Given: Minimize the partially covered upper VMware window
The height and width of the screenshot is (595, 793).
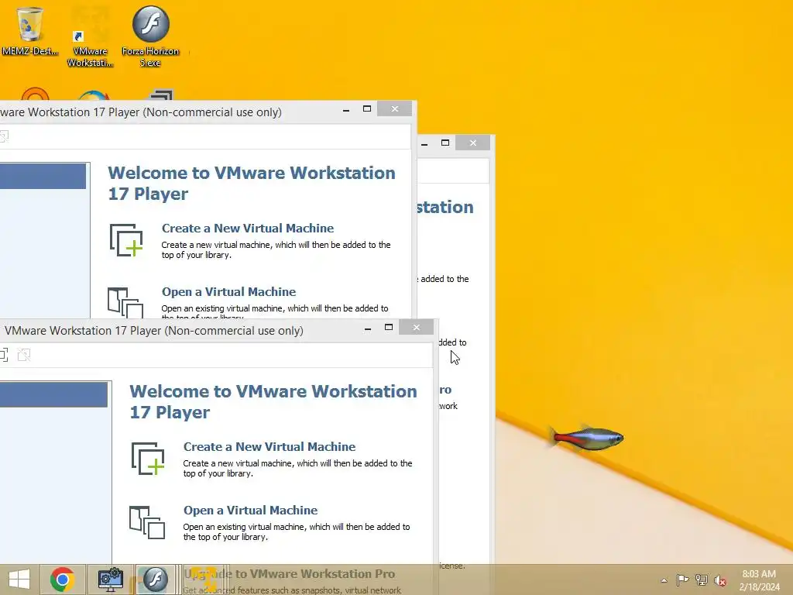Looking at the screenshot, I should pyautogui.click(x=346, y=109).
